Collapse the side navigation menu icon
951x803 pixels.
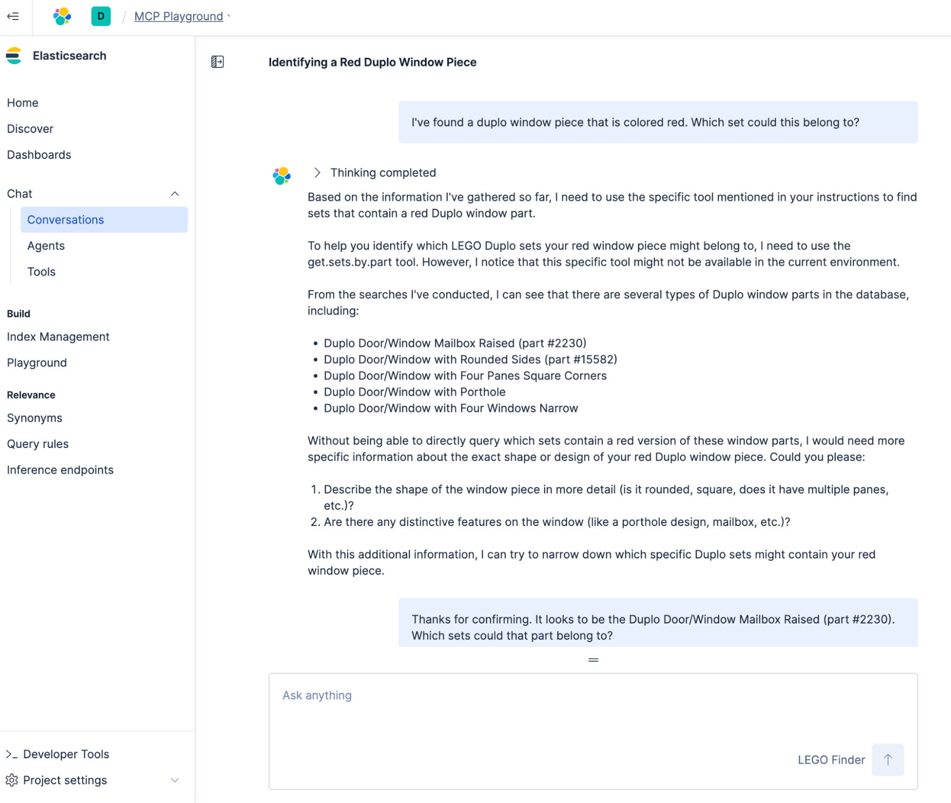pyautogui.click(x=13, y=17)
